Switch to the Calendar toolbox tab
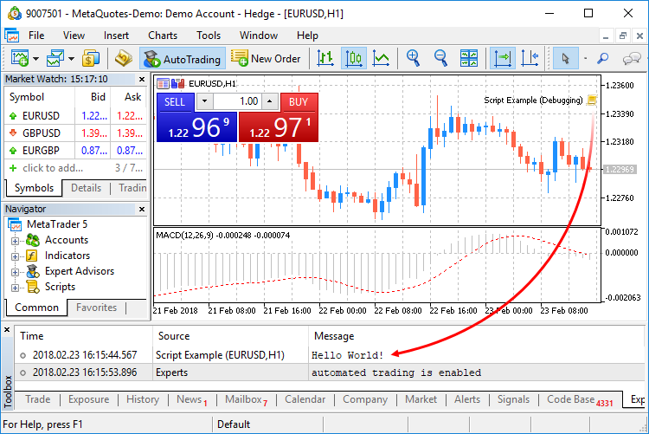The image size is (649, 434). [x=305, y=399]
